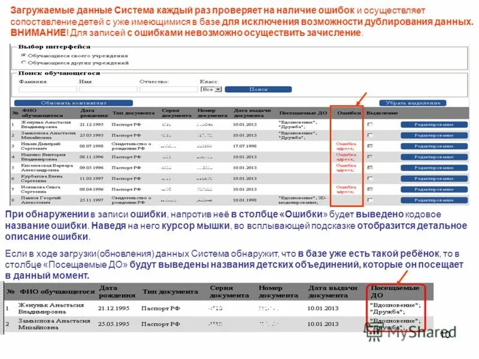Screen dimensions: 479x359
Task: Click the Отчество search input field
Action: click(x=168, y=89)
